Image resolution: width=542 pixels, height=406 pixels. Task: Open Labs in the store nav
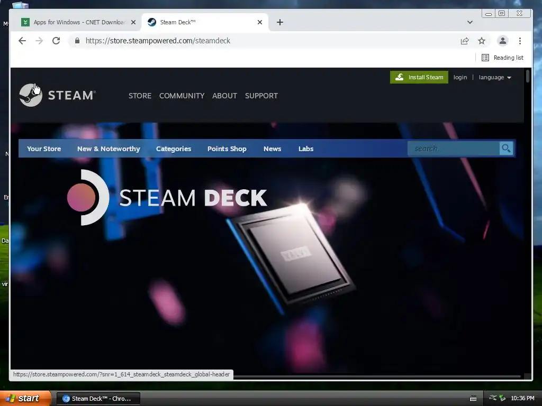(306, 149)
